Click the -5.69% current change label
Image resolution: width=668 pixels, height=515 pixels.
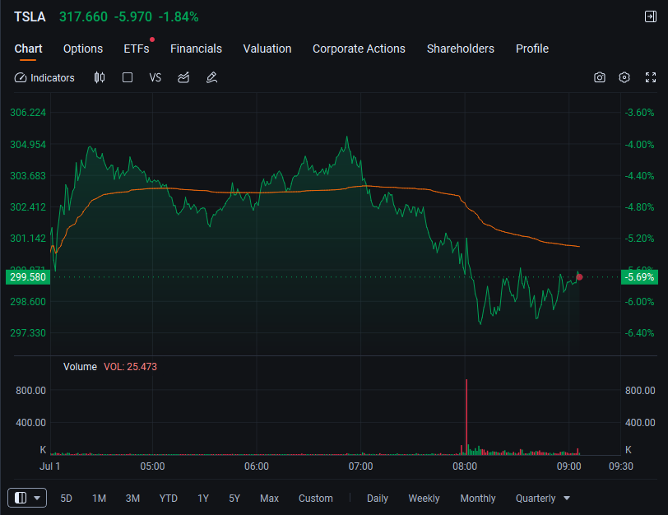pos(639,277)
